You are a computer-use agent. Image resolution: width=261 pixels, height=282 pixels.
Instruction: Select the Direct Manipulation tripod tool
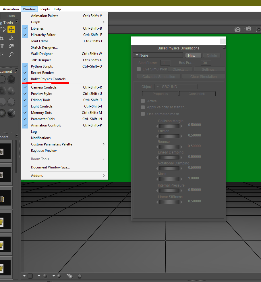(11, 38)
